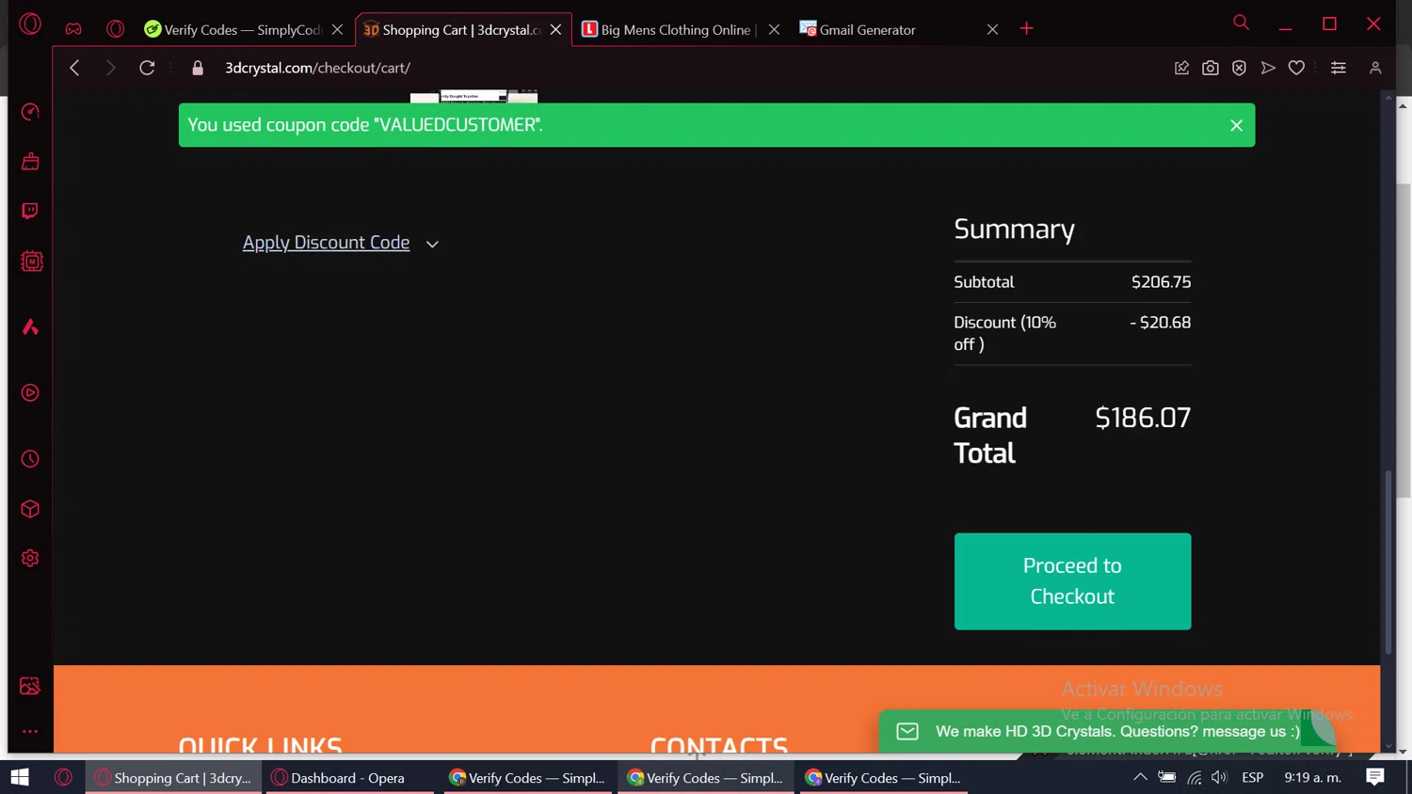Open the chip-shaped sidebar panel icon
Screen dimensions: 1412x794
31,262
